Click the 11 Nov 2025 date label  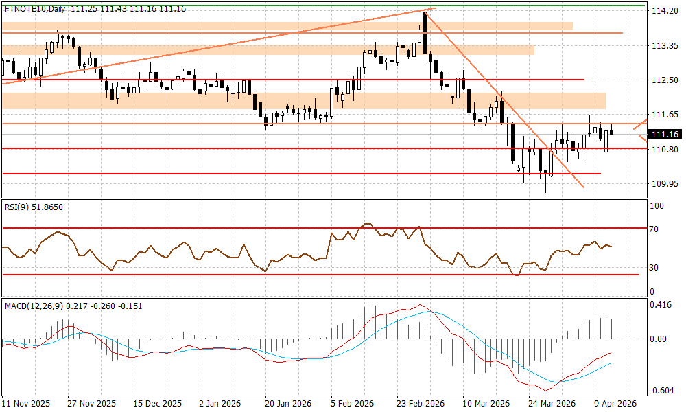point(25,403)
